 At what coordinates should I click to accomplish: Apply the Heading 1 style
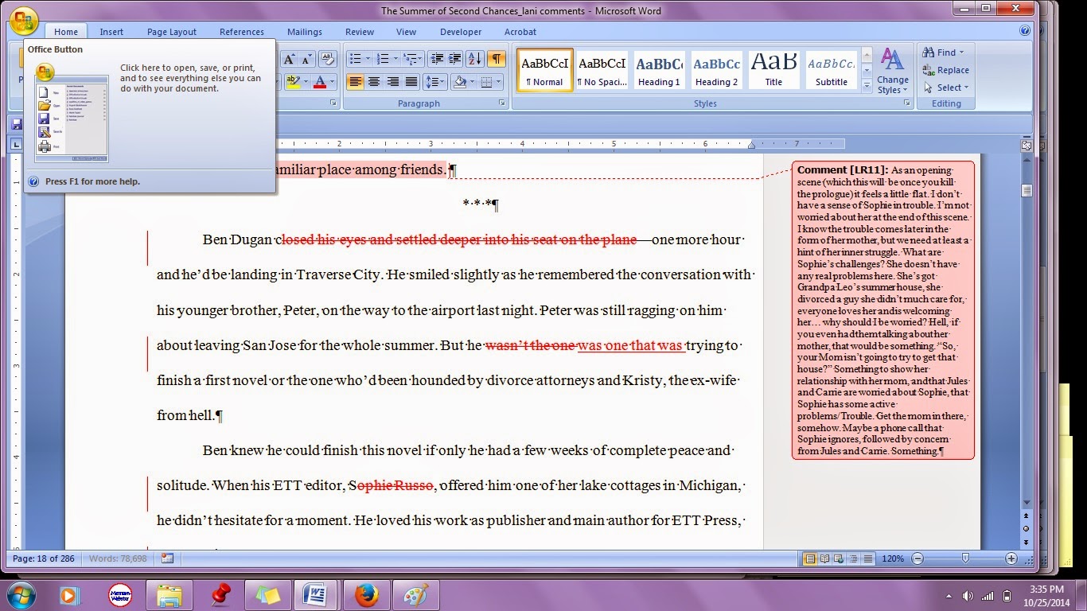[x=659, y=70]
